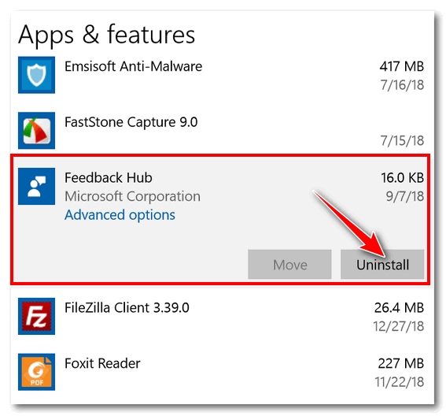Click the 11/22/18 install date
This screenshot has height=416, width=446.
click(x=399, y=382)
